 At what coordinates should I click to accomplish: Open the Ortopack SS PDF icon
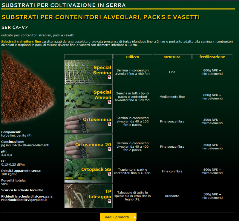pyautogui.click(x=109, y=174)
